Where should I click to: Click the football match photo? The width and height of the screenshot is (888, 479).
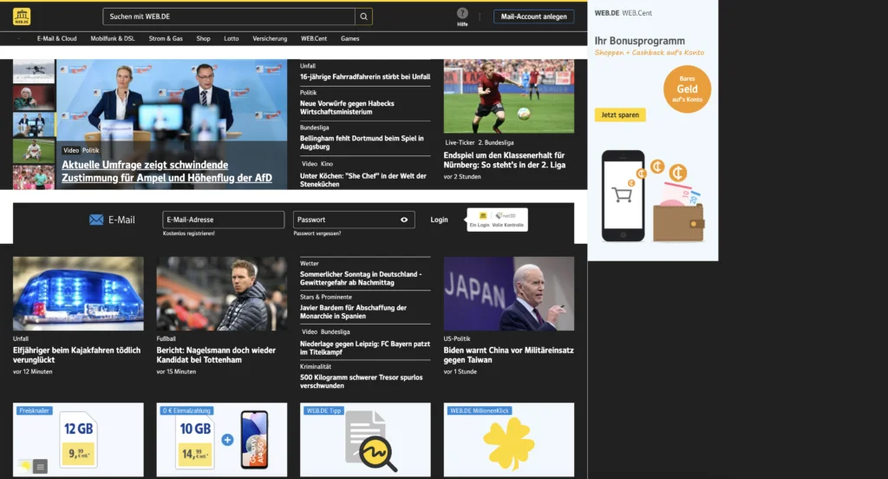pyautogui.click(x=508, y=96)
